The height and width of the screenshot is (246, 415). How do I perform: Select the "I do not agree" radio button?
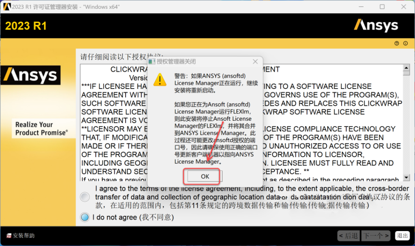click(85, 217)
